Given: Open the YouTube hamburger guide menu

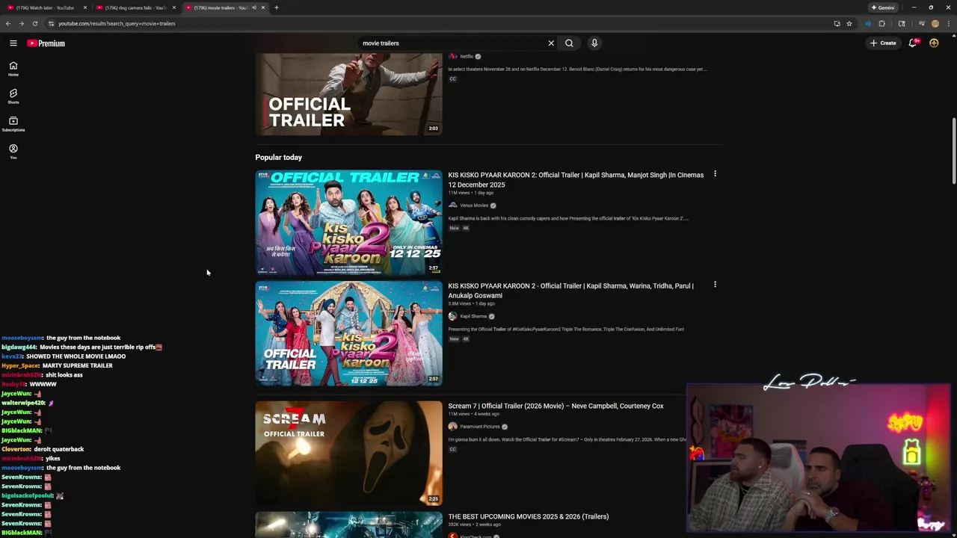Looking at the screenshot, I should tap(13, 43).
